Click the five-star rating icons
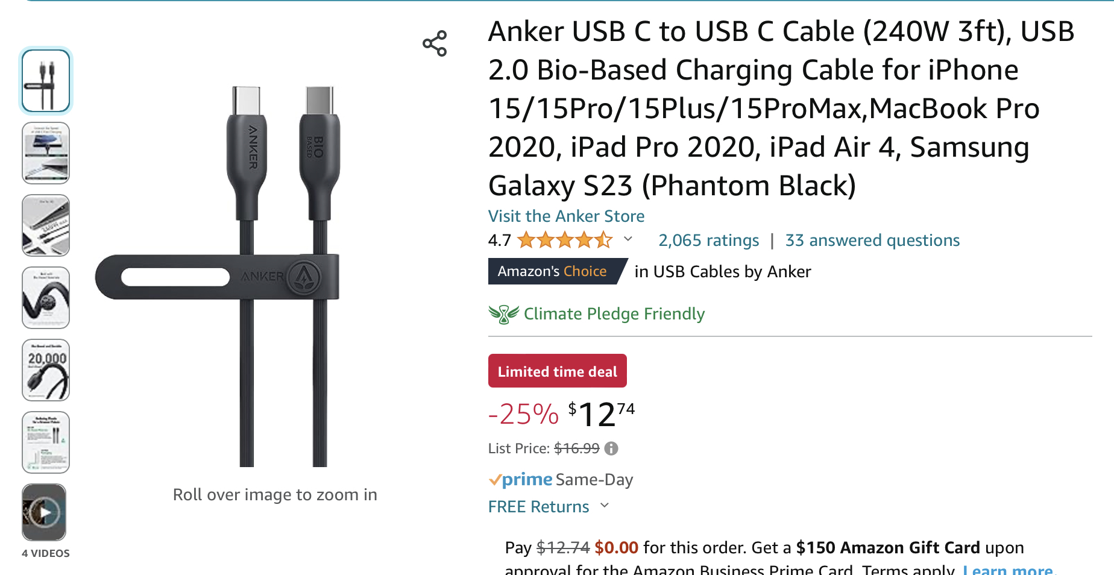 [x=565, y=240]
